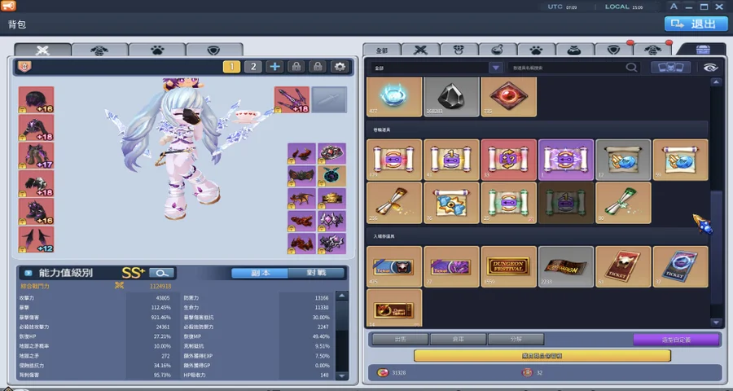
Task: Open the 全部 category dropdown arrow
Action: coord(495,68)
